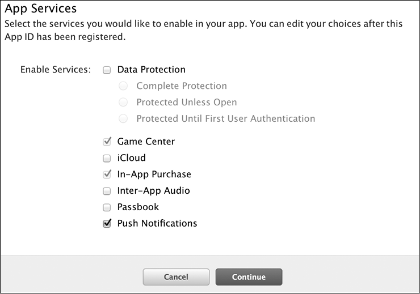The image size is (420, 294).
Task: Check the Inter-App Audio box
Action: 107,191
